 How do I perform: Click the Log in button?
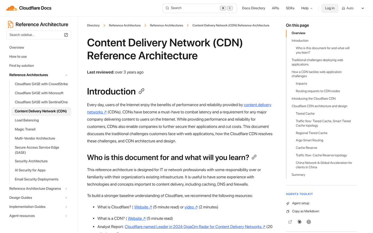(329, 8)
